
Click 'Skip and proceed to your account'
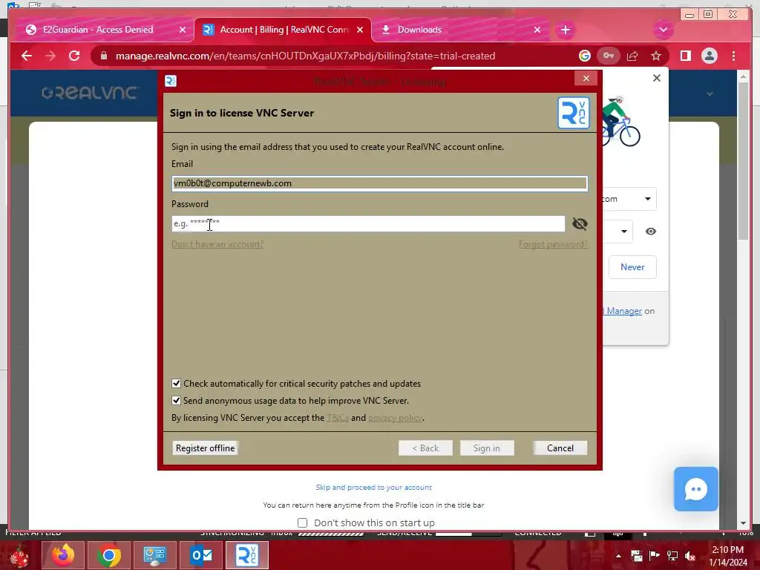373,487
